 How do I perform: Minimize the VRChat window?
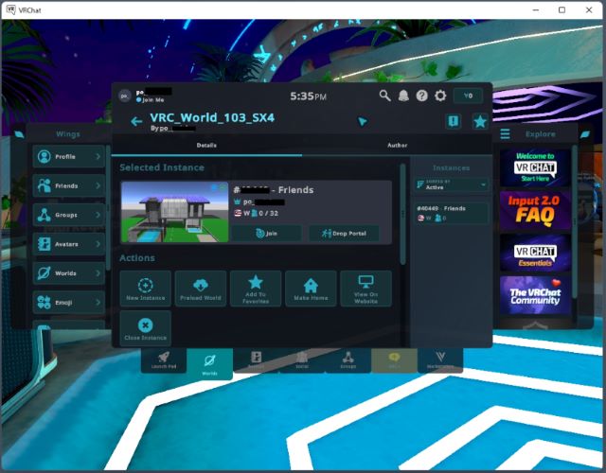tap(536, 10)
